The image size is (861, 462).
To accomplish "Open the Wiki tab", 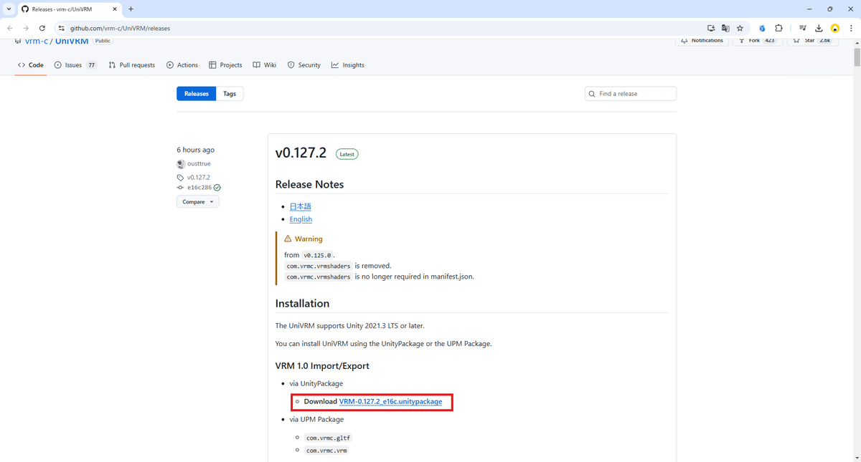I will point(265,64).
